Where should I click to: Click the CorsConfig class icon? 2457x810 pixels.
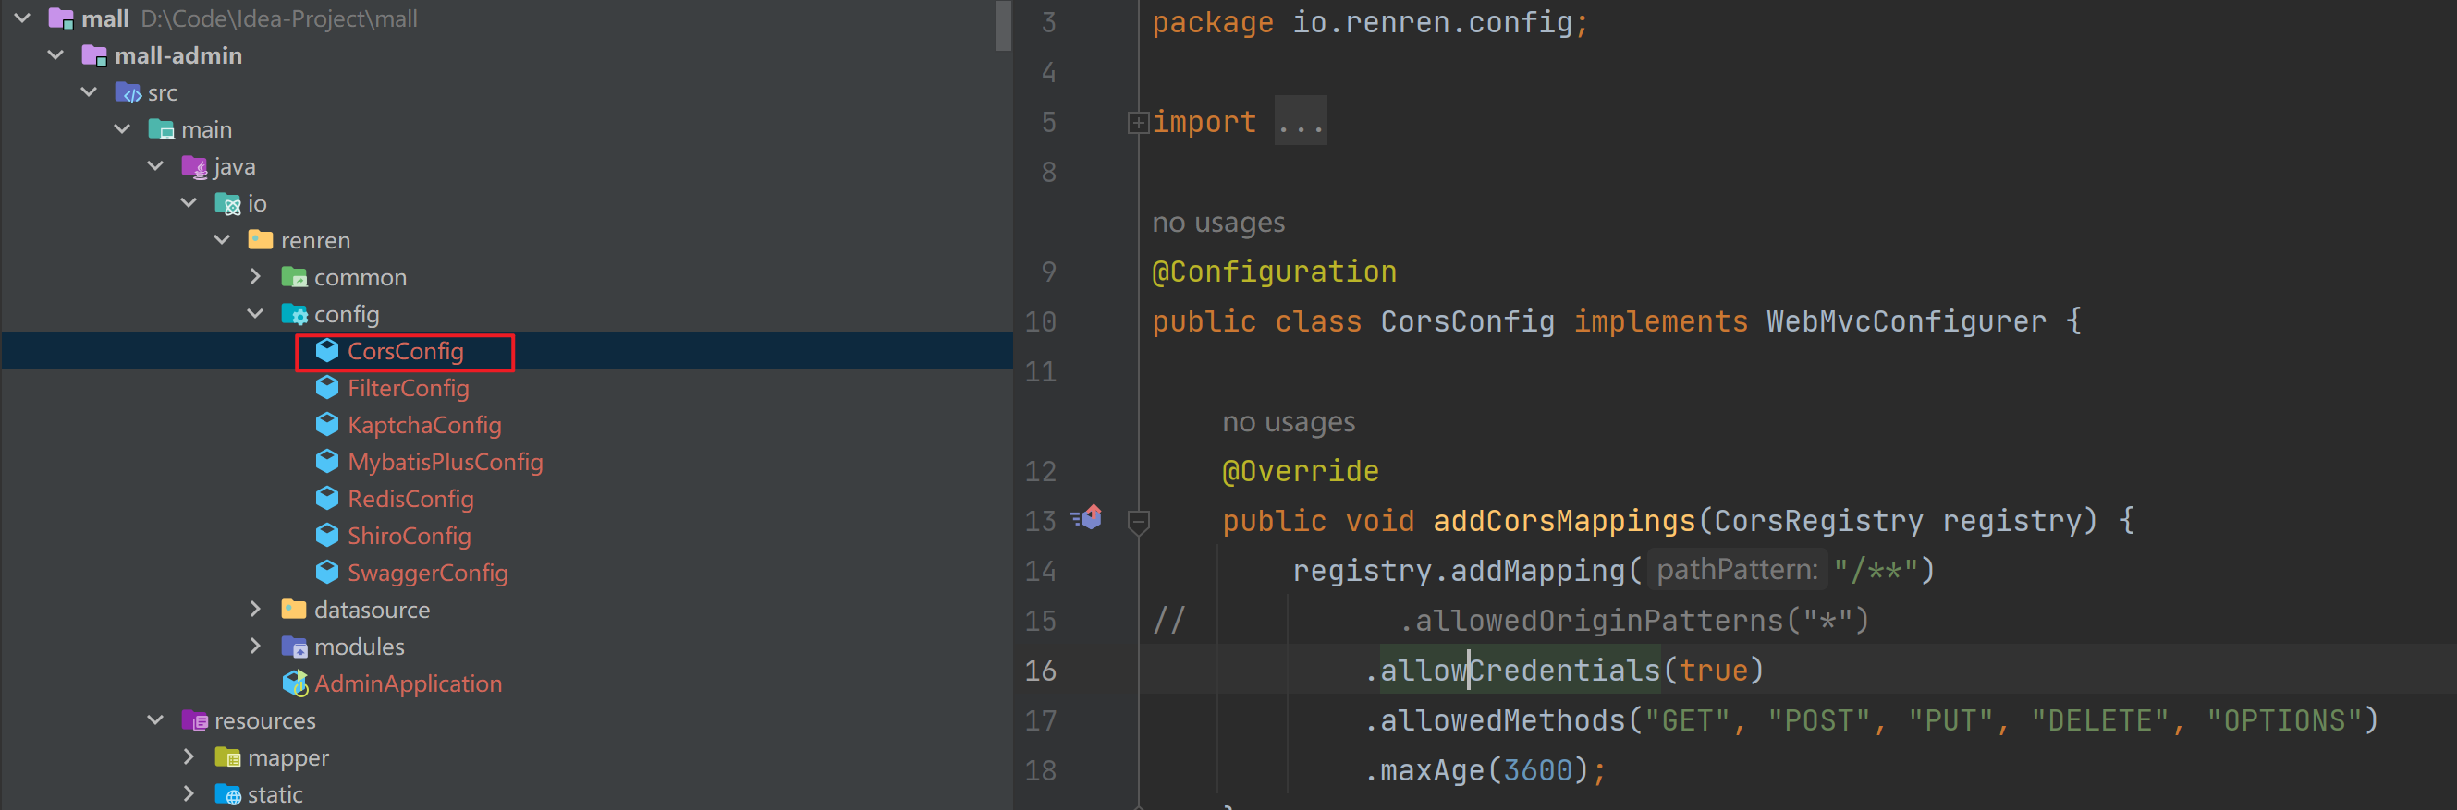pyautogui.click(x=327, y=351)
